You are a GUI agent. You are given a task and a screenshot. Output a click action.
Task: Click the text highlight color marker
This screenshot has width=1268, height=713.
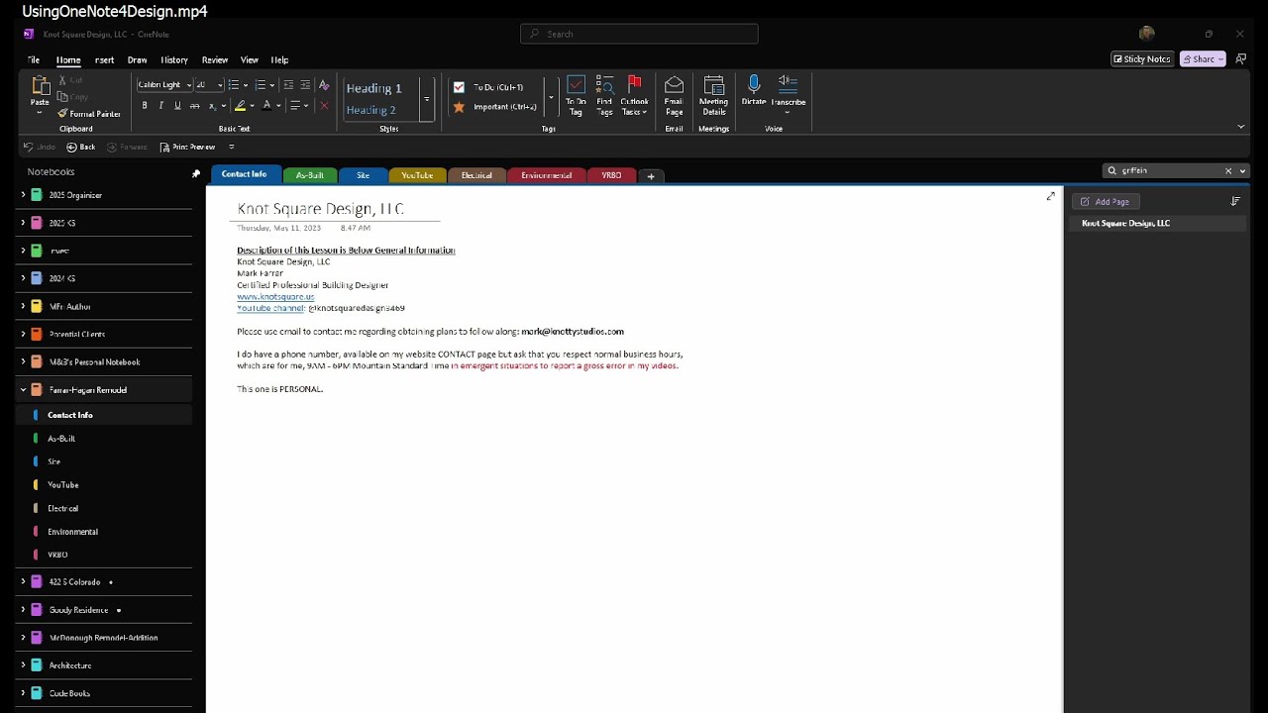click(240, 106)
